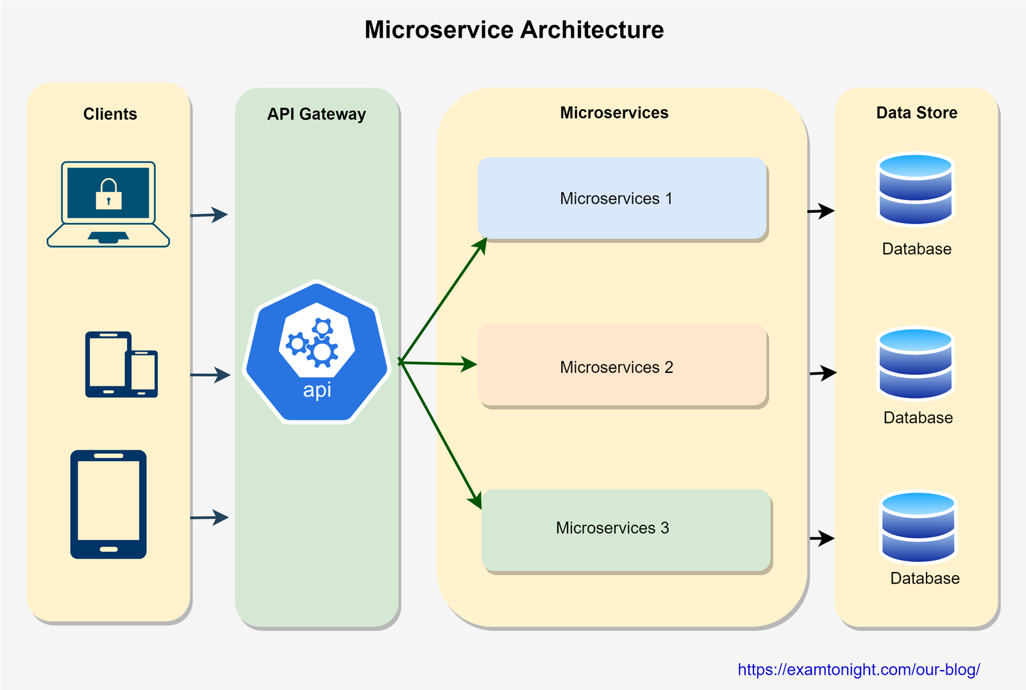
Task: Select the tablet and phone devices icon
Action: (x=122, y=365)
